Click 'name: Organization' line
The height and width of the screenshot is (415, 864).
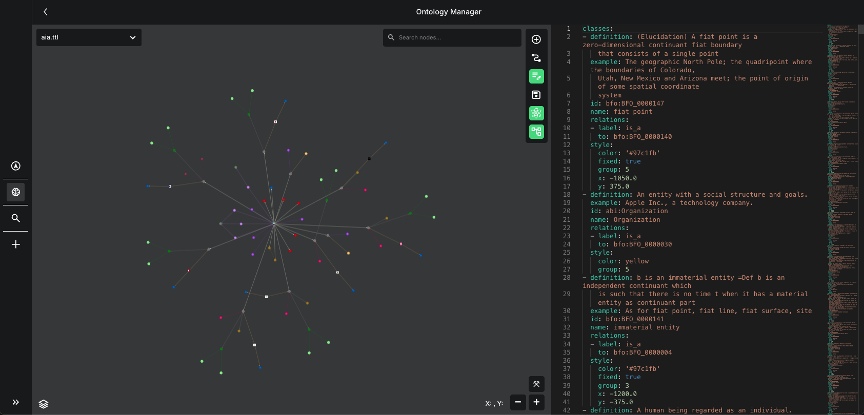625,220
